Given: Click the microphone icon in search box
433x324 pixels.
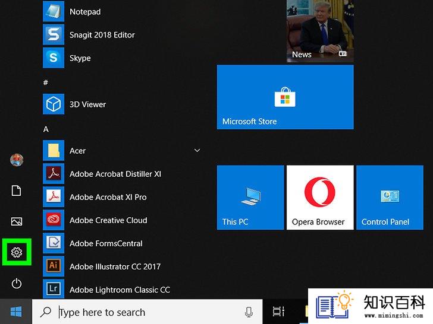Looking at the screenshot, I should click(249, 312).
